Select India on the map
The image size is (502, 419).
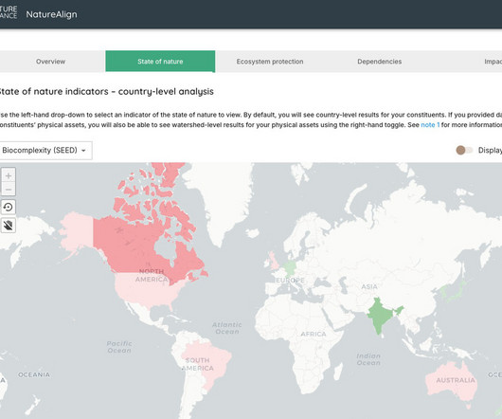(382, 316)
